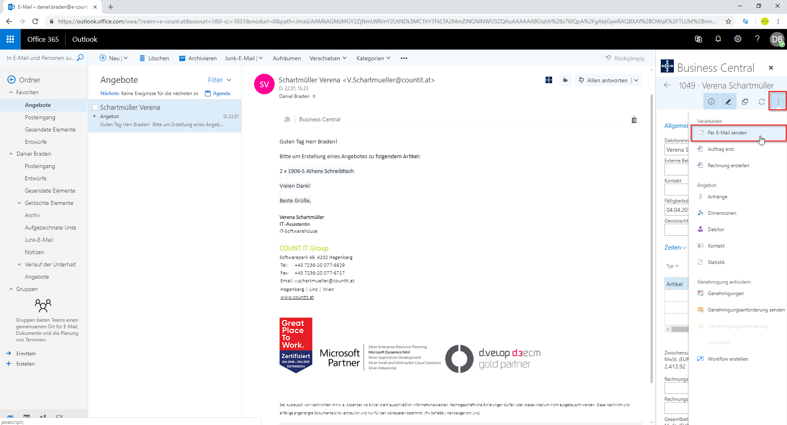Viewport: 787px width, 425px height.
Task: Open the Junk-E-Mail folder
Action: point(39,240)
